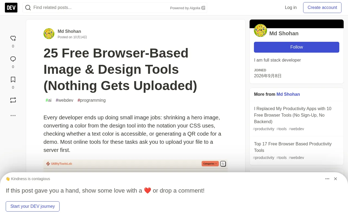Open the #webdev tag under the title

coord(64,100)
